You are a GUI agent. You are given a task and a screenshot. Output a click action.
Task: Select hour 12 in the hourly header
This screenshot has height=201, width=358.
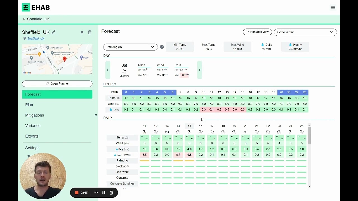tap(219, 92)
